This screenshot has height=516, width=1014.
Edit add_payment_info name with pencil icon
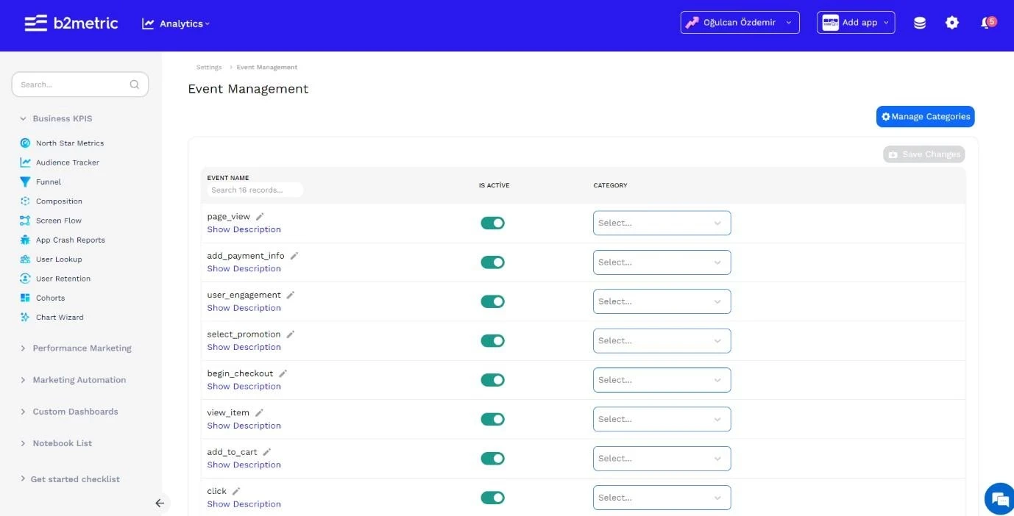pos(294,256)
